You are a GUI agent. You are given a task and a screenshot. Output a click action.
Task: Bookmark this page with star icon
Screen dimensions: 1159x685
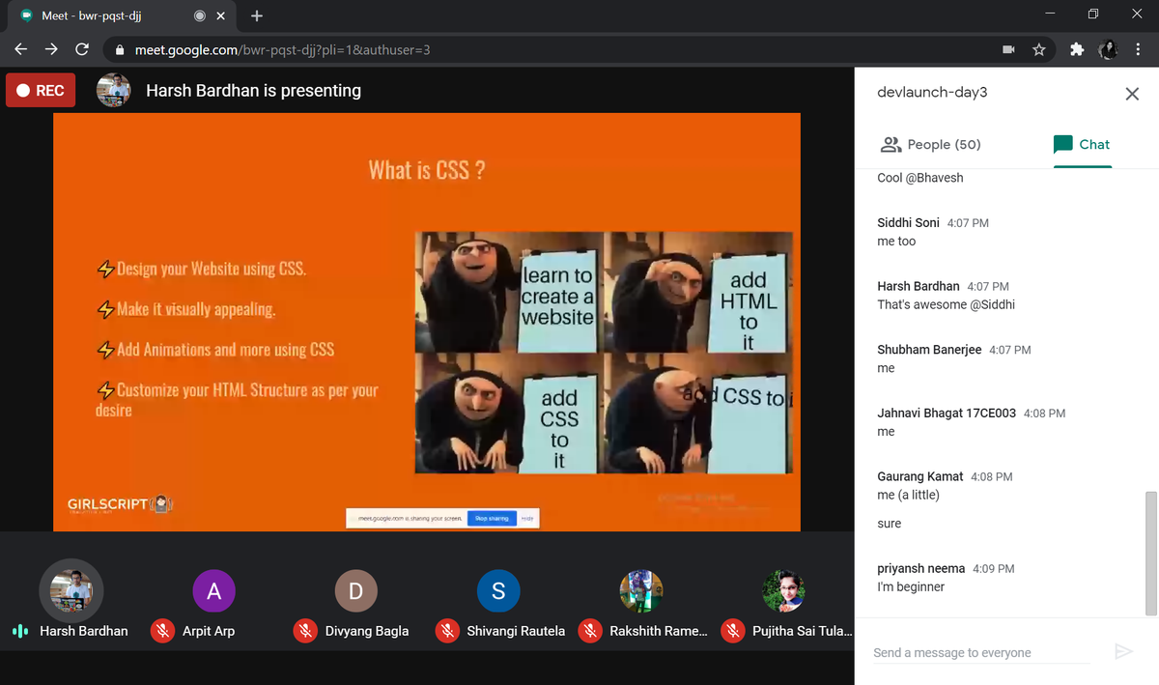1039,49
